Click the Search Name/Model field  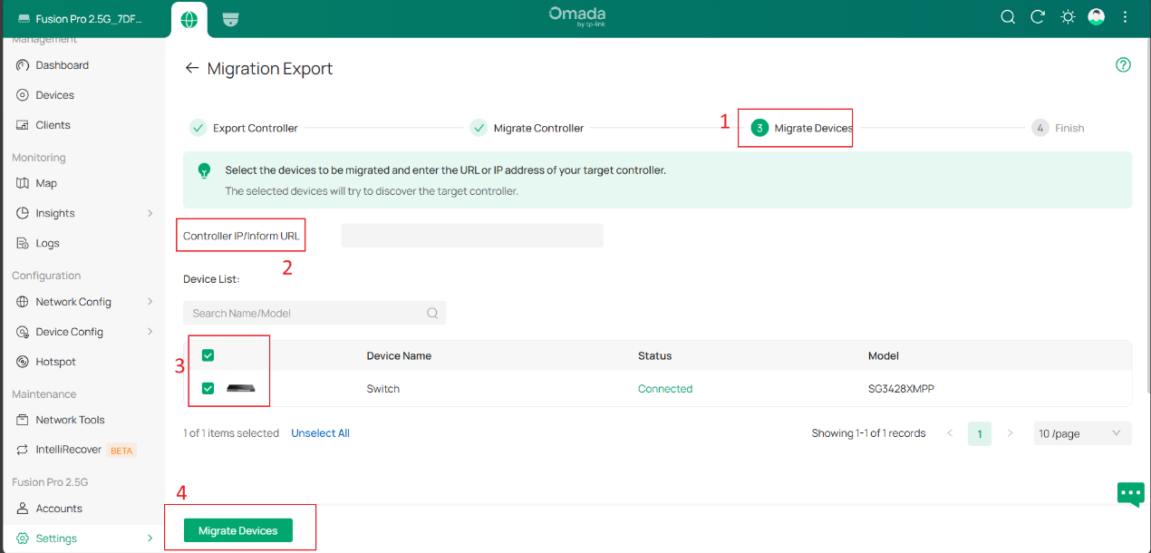(x=314, y=313)
